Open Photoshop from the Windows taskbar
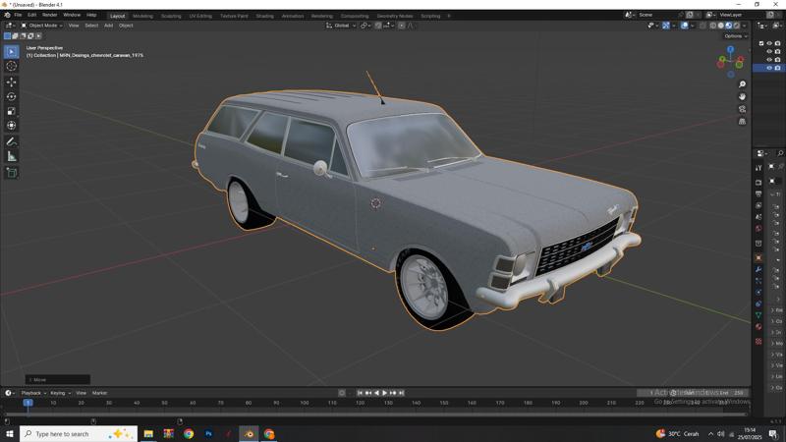The height and width of the screenshot is (442, 786). pyautogui.click(x=208, y=433)
